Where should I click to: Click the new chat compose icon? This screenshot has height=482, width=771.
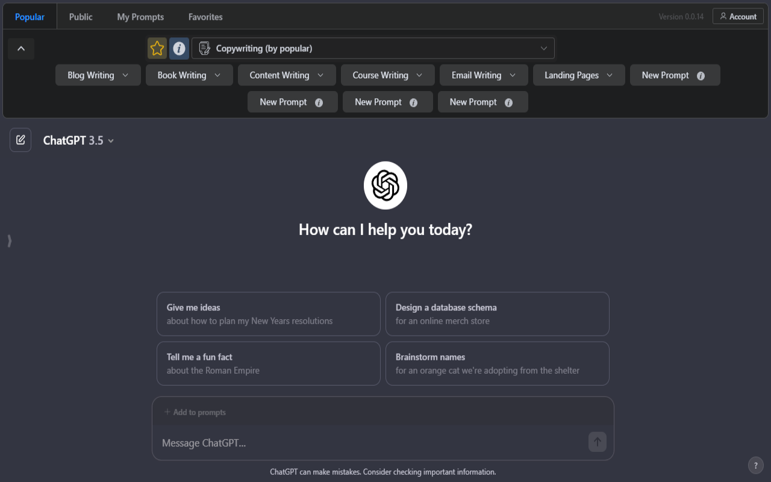[20, 140]
